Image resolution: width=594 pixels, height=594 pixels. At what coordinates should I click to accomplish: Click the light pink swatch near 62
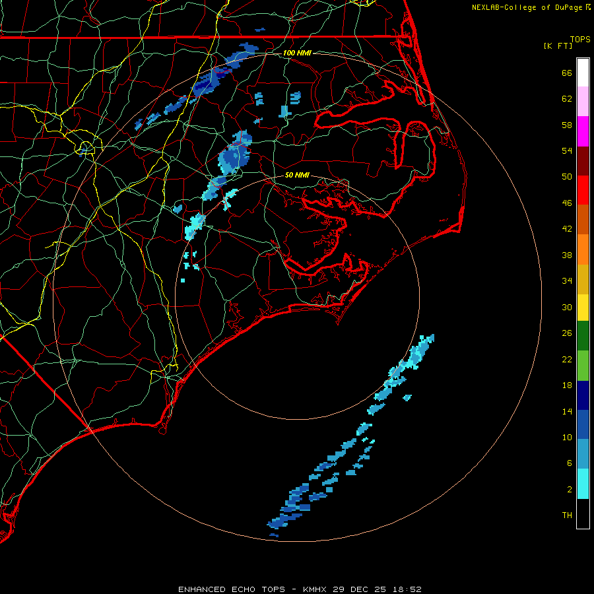pyautogui.click(x=583, y=101)
